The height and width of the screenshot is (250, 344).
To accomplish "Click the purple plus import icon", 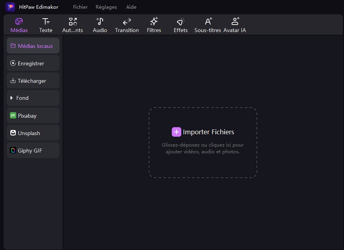I will tap(176, 132).
